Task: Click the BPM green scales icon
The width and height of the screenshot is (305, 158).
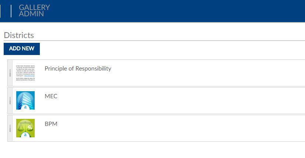Action: tap(25, 128)
